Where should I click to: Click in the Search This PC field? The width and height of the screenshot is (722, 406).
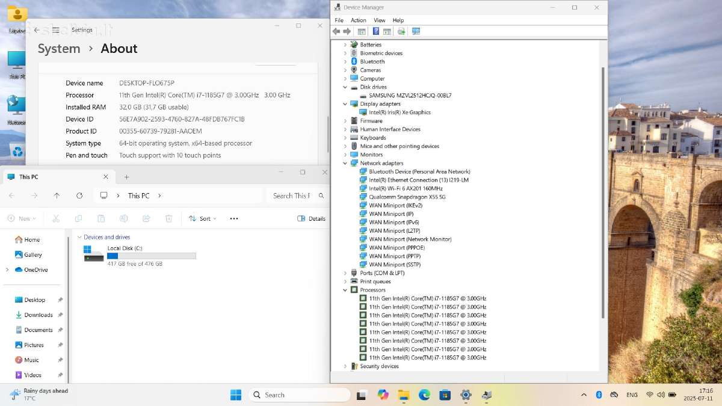click(x=297, y=195)
